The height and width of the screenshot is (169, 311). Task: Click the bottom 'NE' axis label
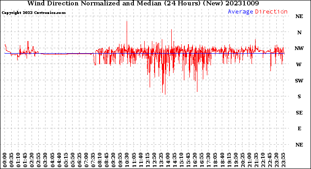pos(299,145)
